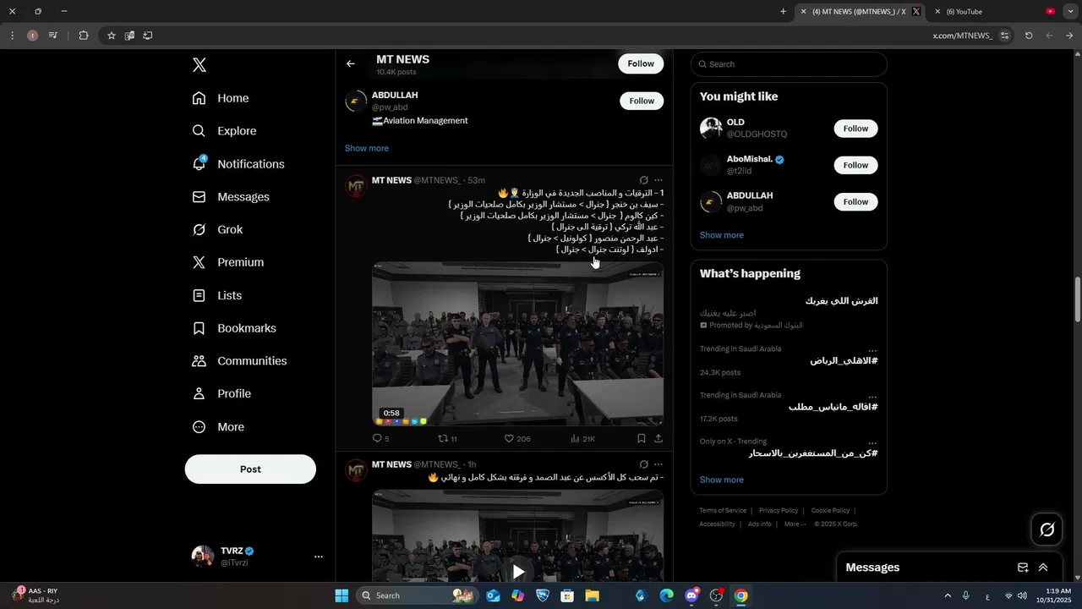Follow OLD @OLDGHOSTQ
1082x609 pixels.
(855, 129)
